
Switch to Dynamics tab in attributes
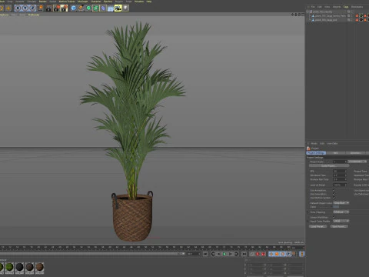[355, 153]
